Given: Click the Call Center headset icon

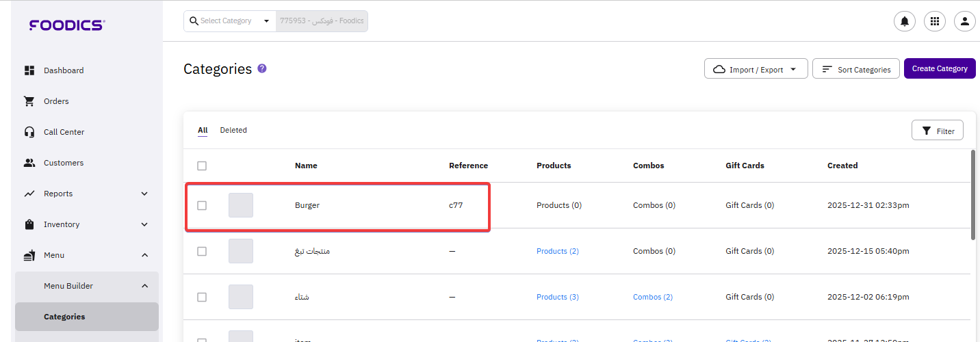Looking at the screenshot, I should 29,132.
